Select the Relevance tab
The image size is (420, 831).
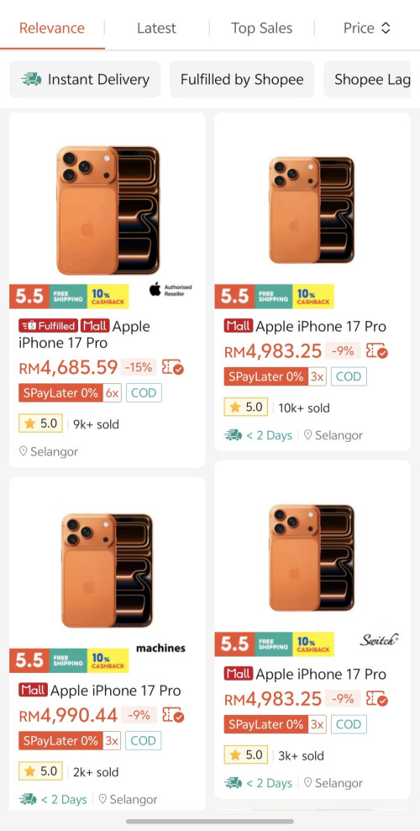tap(52, 28)
